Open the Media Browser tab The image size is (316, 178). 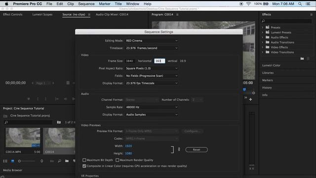click(12, 170)
